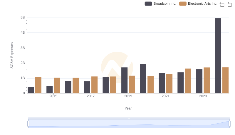Viewport: 235px width, 135px height.
Task: Click the Electronic Arts bar for 2017
Action: point(94,85)
